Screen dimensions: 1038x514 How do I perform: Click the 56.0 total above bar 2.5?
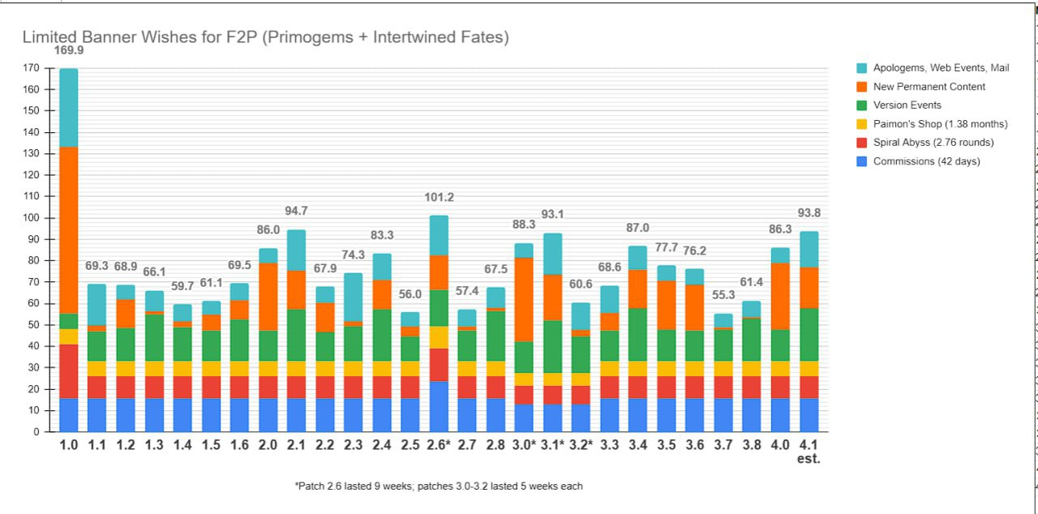(x=410, y=293)
